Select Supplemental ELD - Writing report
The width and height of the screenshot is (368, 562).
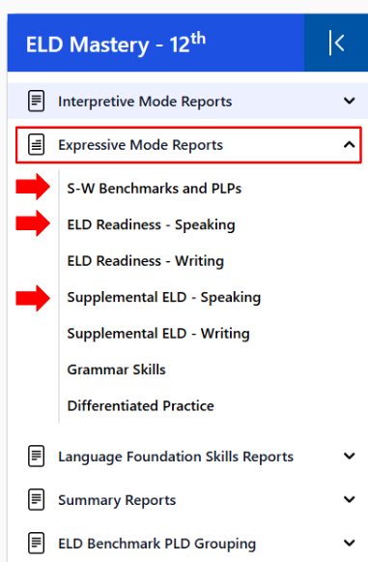pos(158,334)
